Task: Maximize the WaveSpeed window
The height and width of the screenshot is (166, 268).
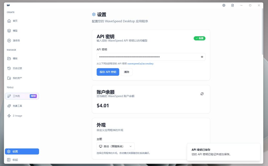Action: [250, 5]
